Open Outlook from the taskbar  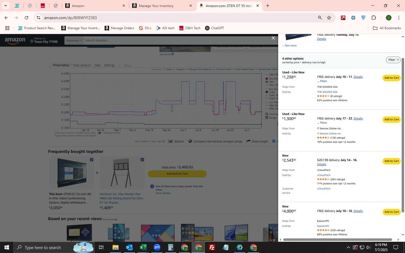[x=129, y=247]
